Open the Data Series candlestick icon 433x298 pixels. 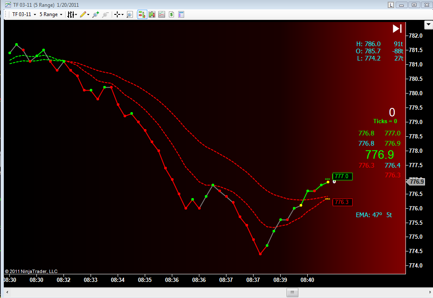point(152,15)
